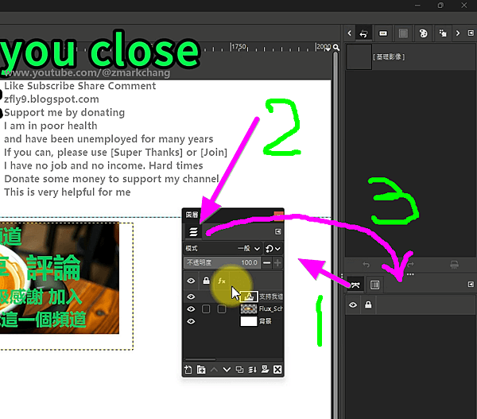Open the layer mode group switcher dropdown
Viewport: 477px width, 419px height.
click(x=273, y=249)
